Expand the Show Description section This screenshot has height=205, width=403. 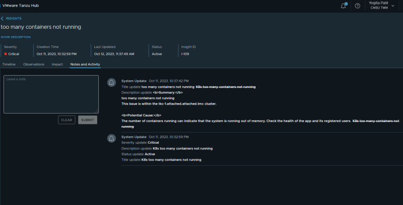tap(16, 37)
